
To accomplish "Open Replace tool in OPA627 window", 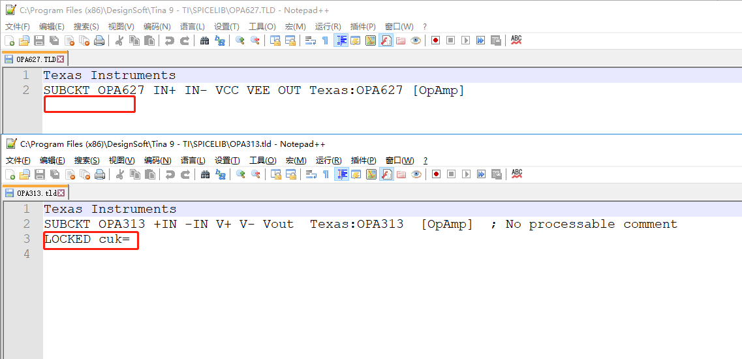I will click(219, 40).
